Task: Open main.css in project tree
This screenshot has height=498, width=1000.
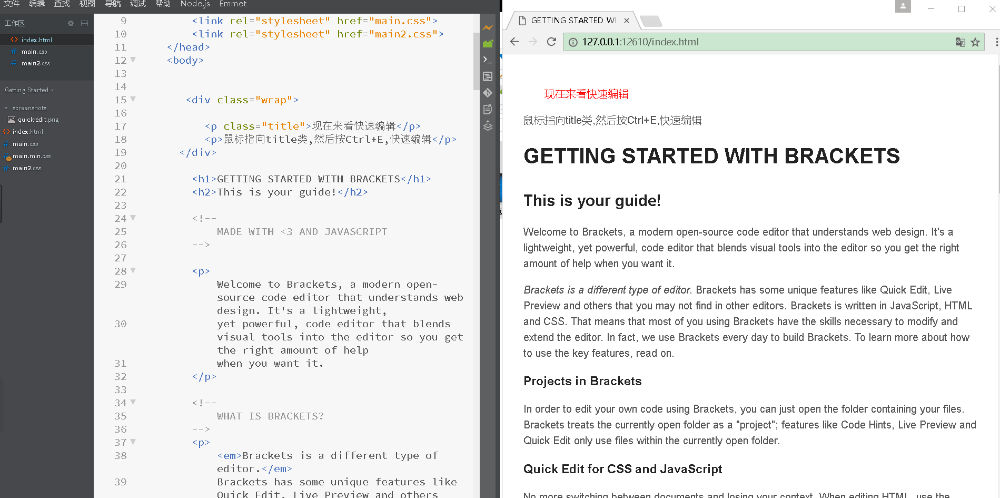Action: pyautogui.click(x=25, y=144)
